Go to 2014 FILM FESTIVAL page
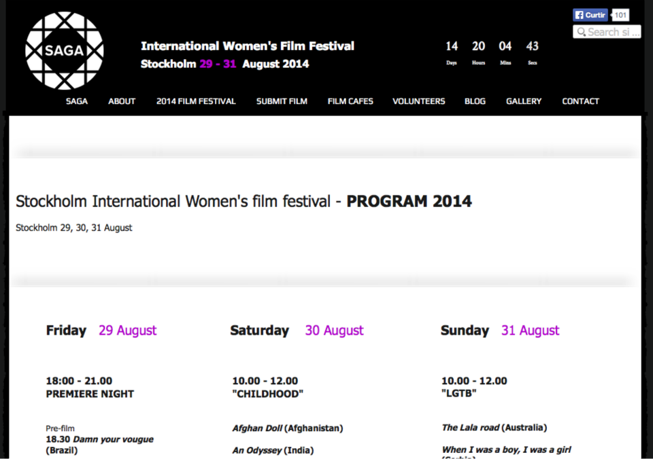Screen dimensions: 653x459 pyautogui.click(x=196, y=101)
